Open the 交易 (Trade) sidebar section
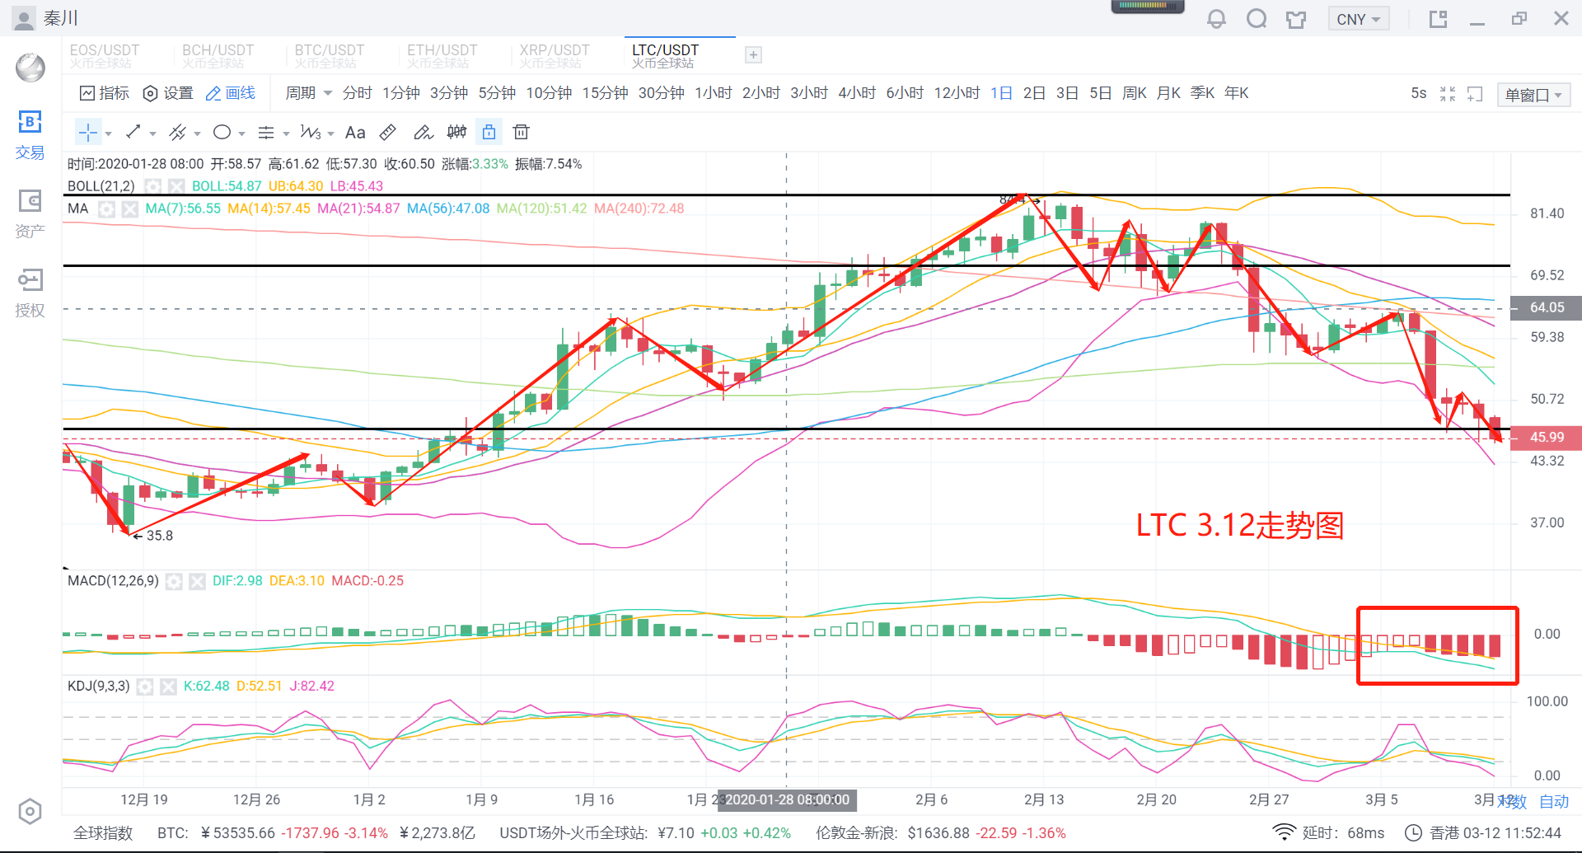The width and height of the screenshot is (1582, 853). coord(30,136)
